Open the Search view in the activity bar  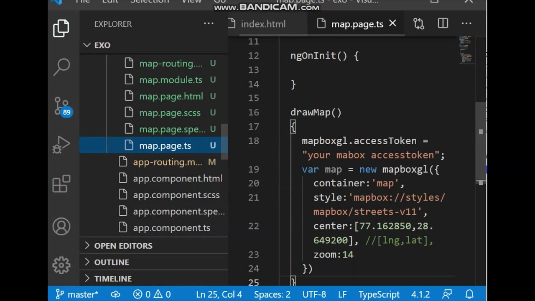(x=61, y=66)
